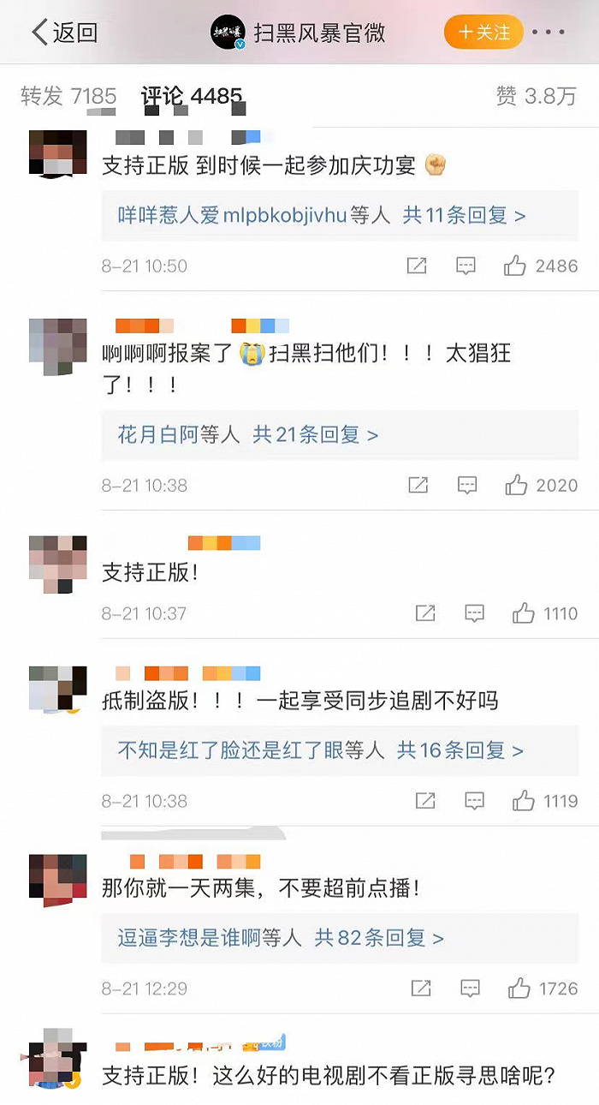Open 扫黑风暴官微 profile avatar
This screenshot has height=1105, width=599.
point(228,33)
